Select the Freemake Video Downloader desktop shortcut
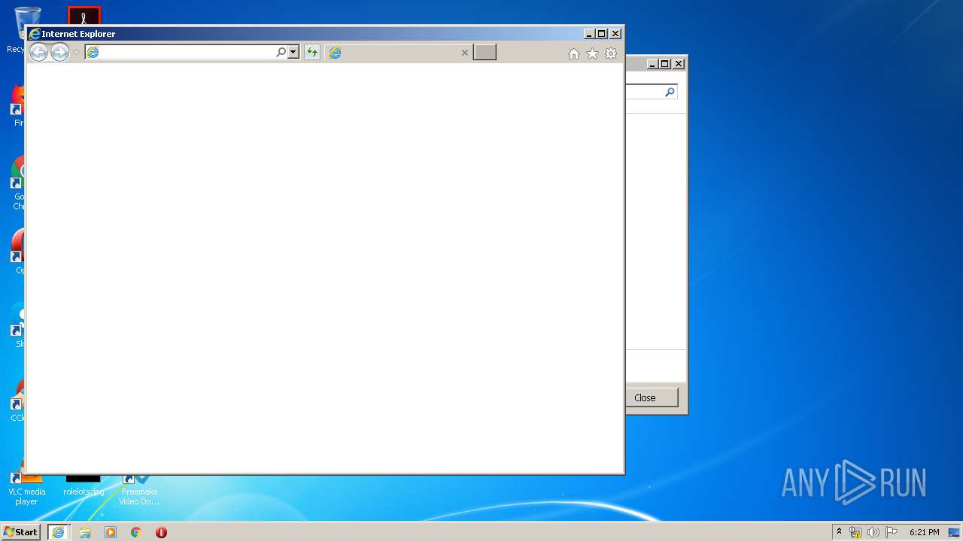963x542 pixels. (x=139, y=489)
